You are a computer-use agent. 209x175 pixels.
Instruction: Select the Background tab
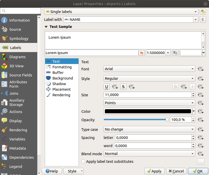pyautogui.click(x=62, y=78)
